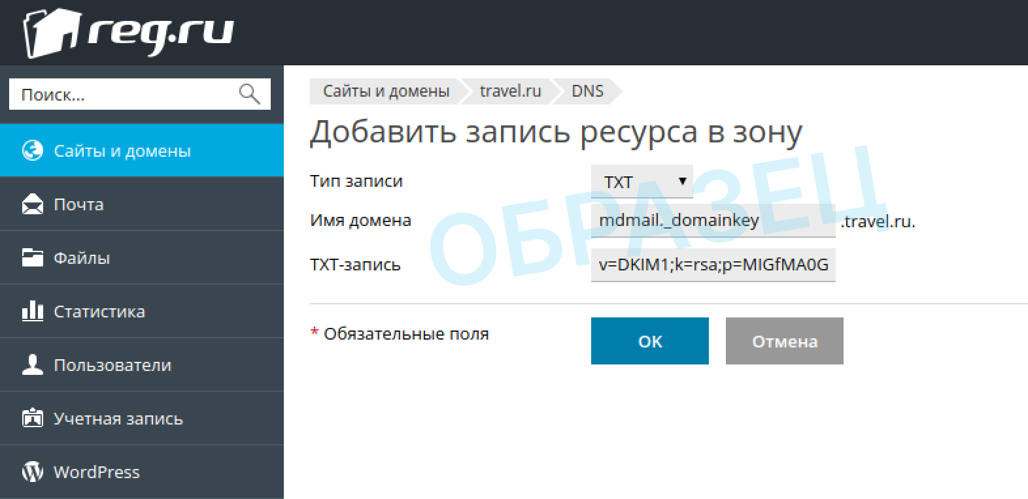Click the folder icon next to Файлы

(x=33, y=258)
